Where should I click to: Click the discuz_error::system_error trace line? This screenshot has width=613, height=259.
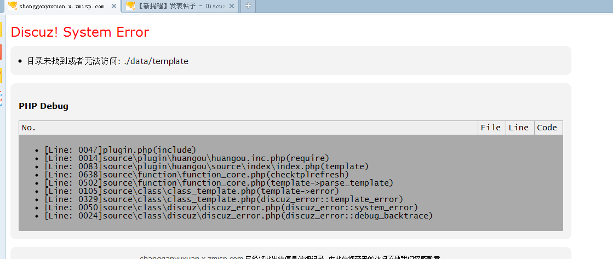(x=231, y=208)
